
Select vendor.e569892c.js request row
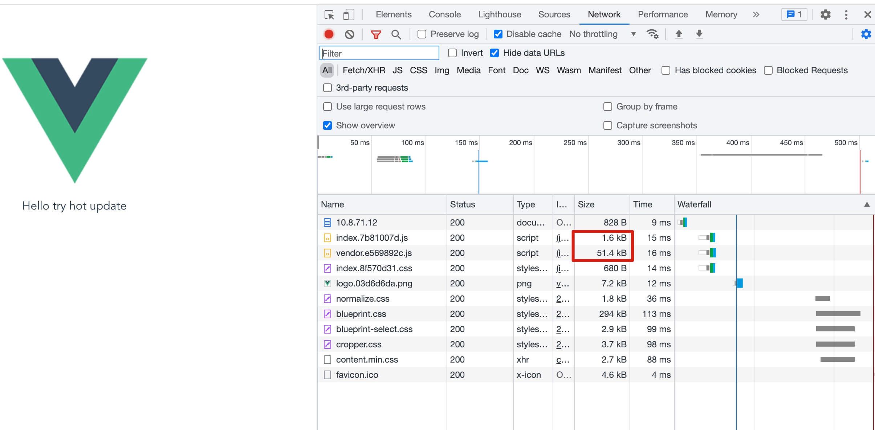point(374,253)
